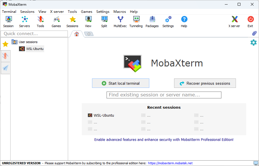This screenshot has height=166, width=259.
Task: Select the Macros paper-plane sidebar tab
Action: point(5,68)
